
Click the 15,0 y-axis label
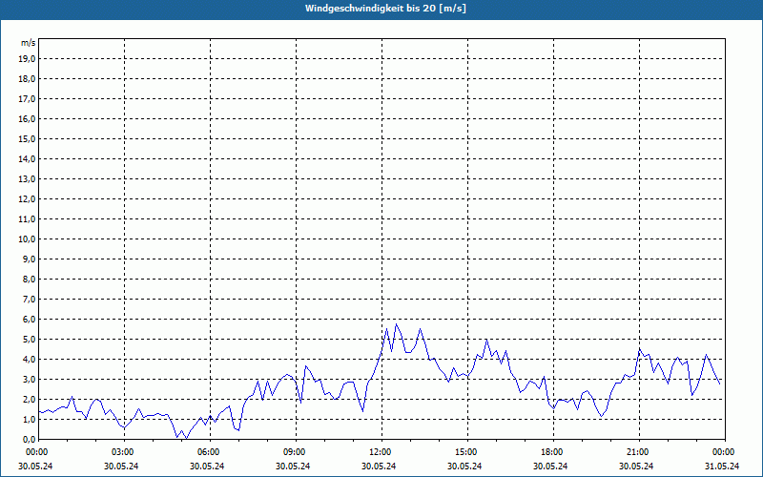pos(27,138)
